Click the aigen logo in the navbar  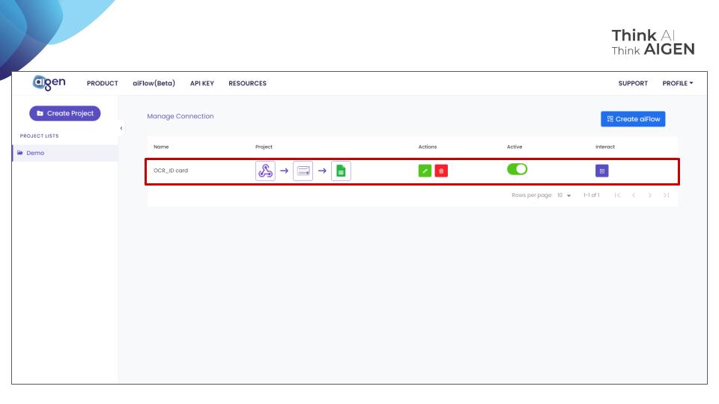[x=49, y=82]
